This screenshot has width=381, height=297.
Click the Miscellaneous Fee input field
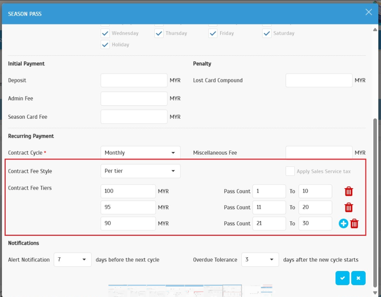319,153
